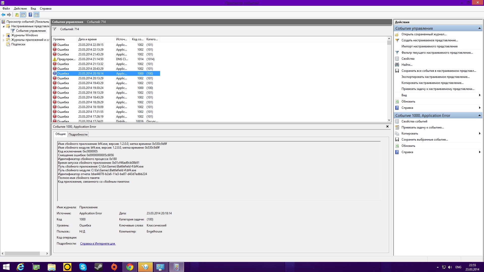
Task: Switch to the Подробности tab
Action: pyautogui.click(x=78, y=134)
